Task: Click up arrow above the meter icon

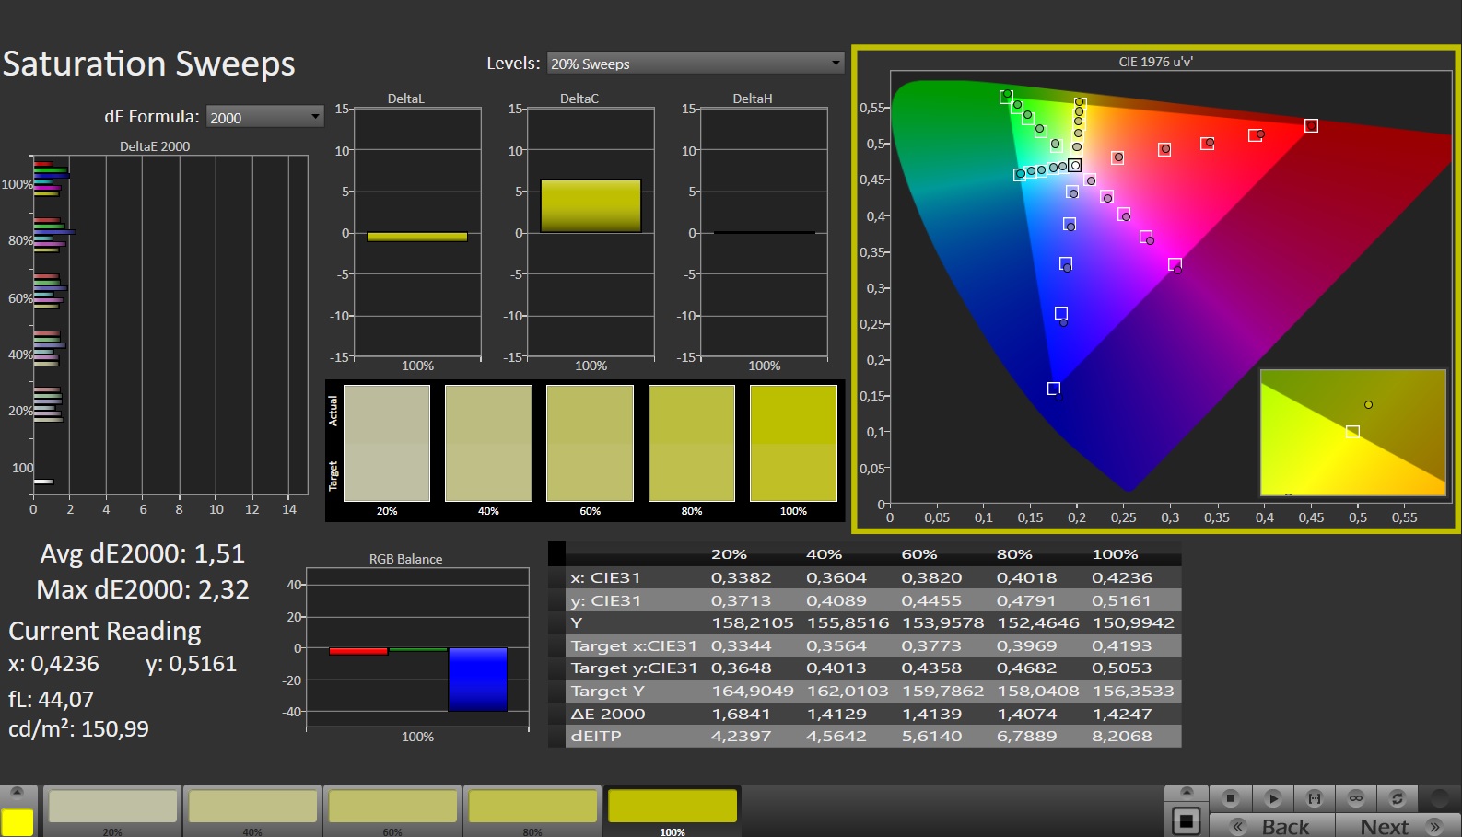Action: point(1187,792)
